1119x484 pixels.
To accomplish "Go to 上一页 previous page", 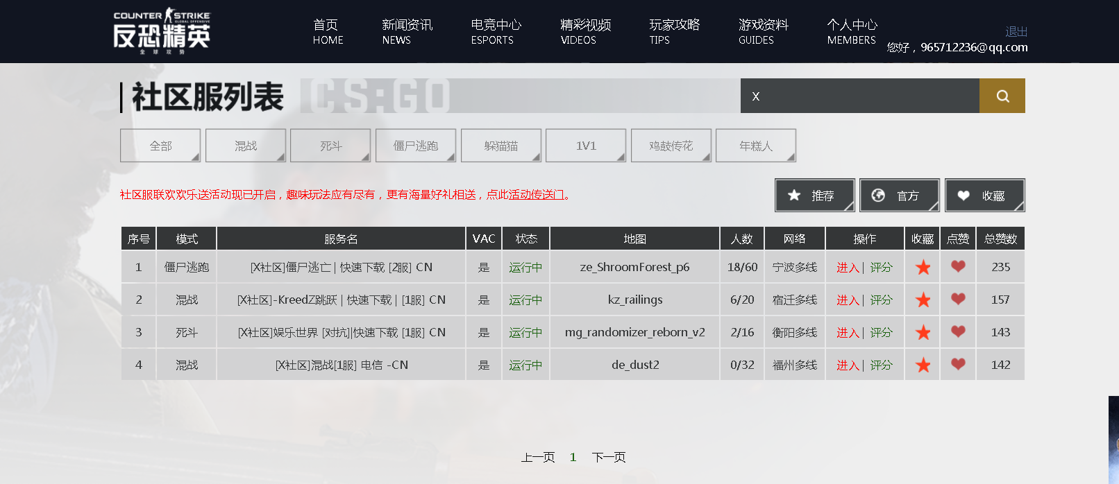I will [538, 458].
